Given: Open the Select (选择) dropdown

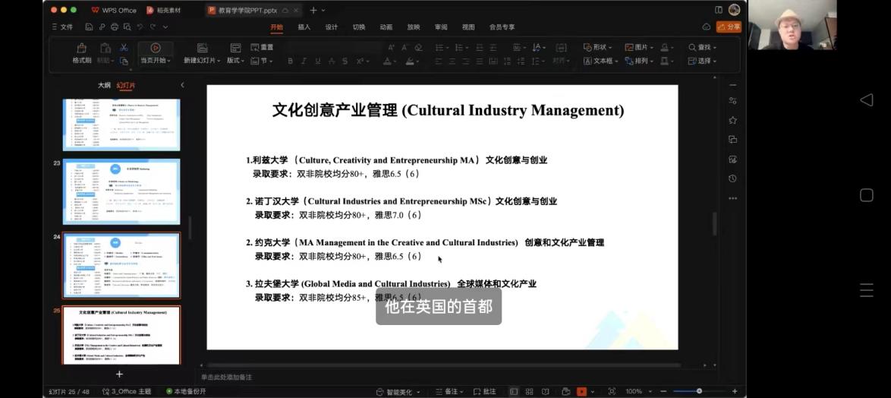Looking at the screenshot, I should (702, 61).
